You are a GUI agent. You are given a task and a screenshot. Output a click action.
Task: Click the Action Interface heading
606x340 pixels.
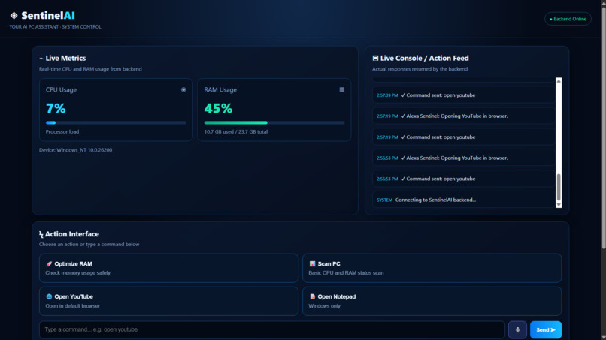click(72, 234)
